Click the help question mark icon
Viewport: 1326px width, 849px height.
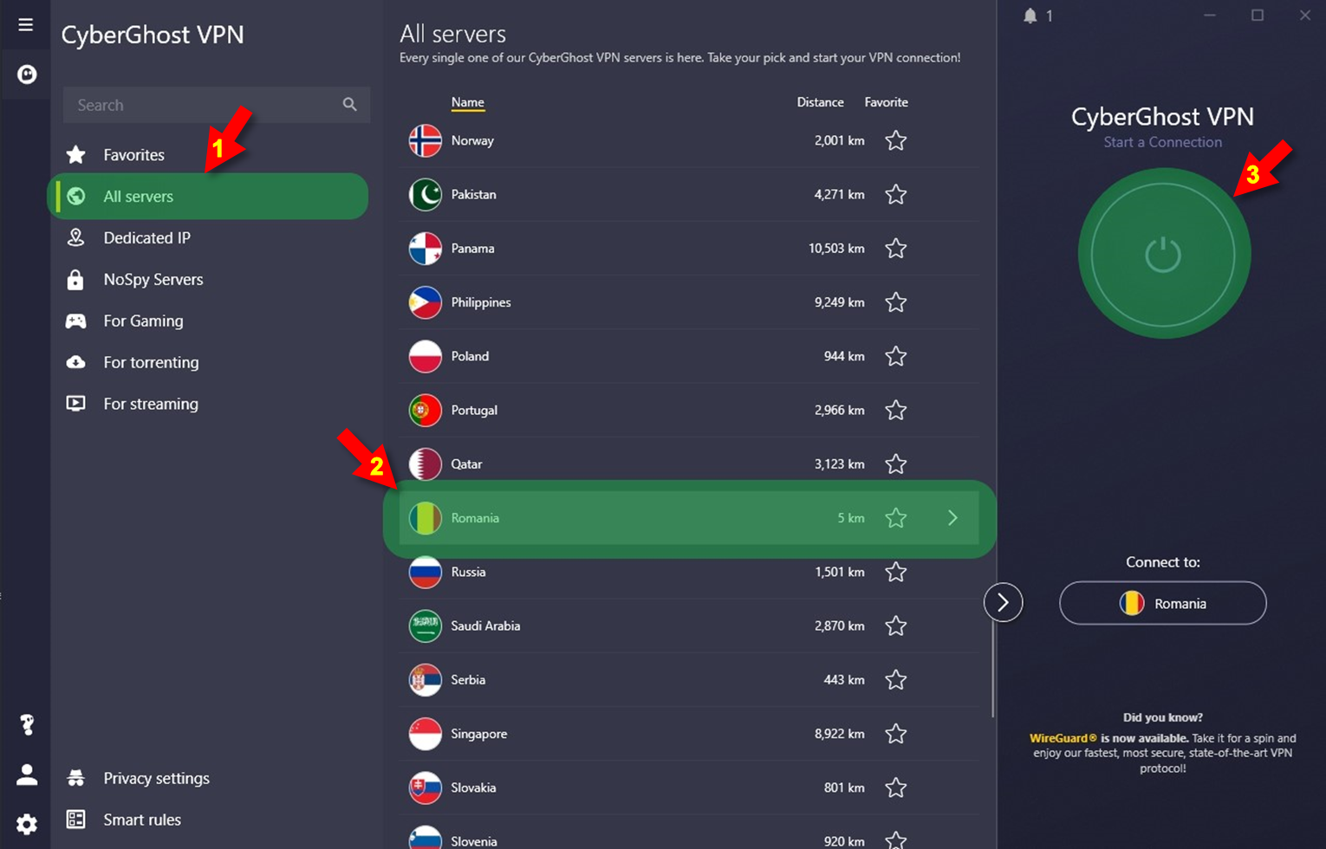coord(27,724)
